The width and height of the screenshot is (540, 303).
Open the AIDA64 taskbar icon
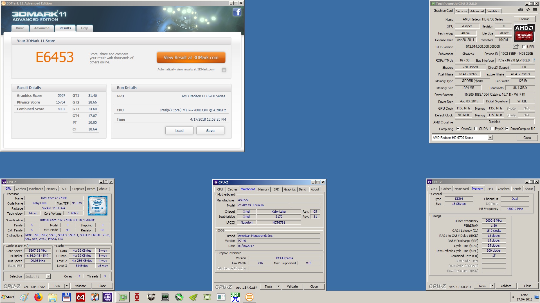tap(80, 297)
